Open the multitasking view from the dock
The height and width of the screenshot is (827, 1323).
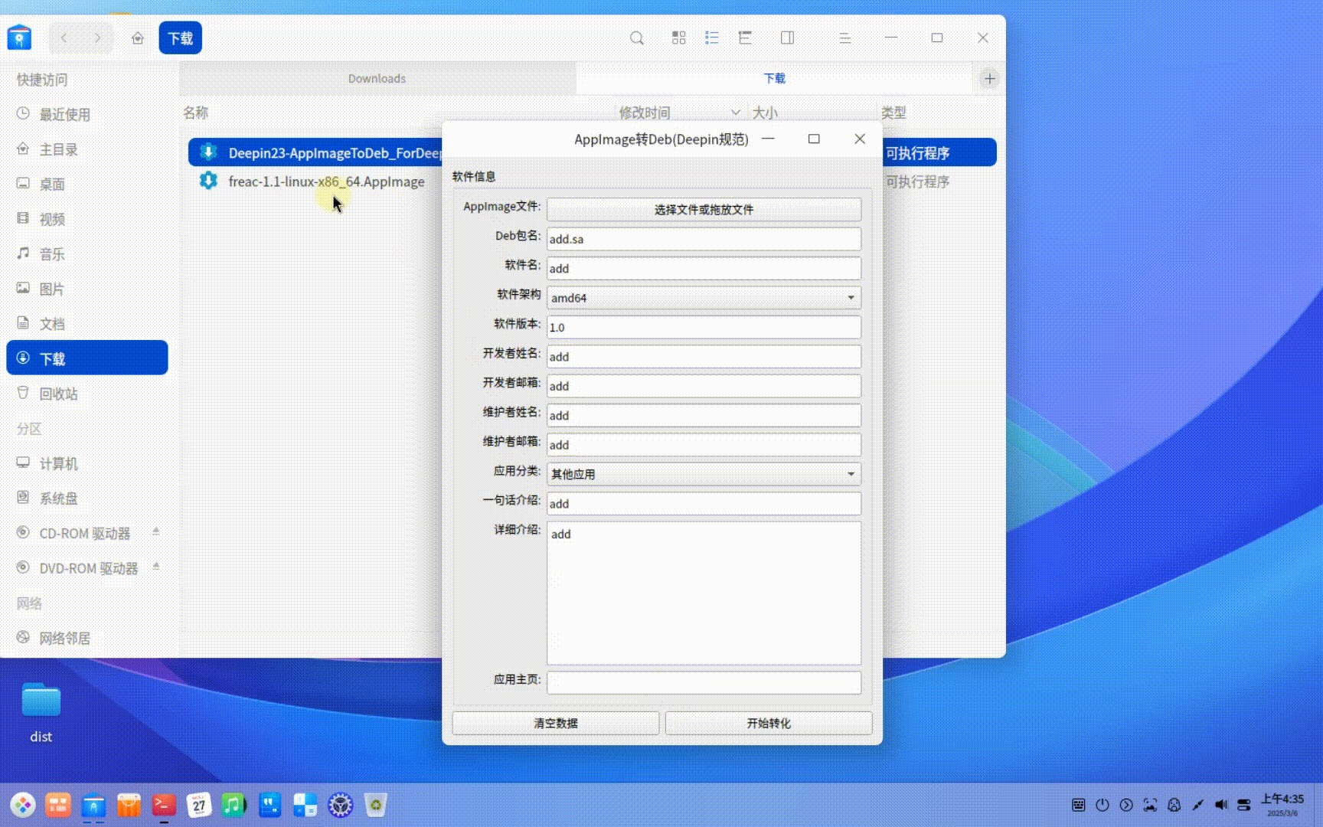58,805
